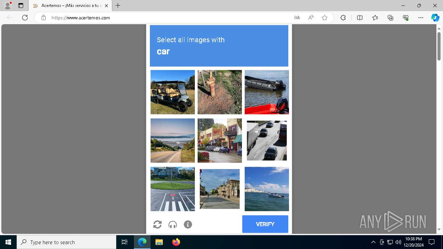The width and height of the screenshot is (443, 249).
Task: Activate Read aloud icon in address bar
Action: pyautogui.click(x=311, y=18)
